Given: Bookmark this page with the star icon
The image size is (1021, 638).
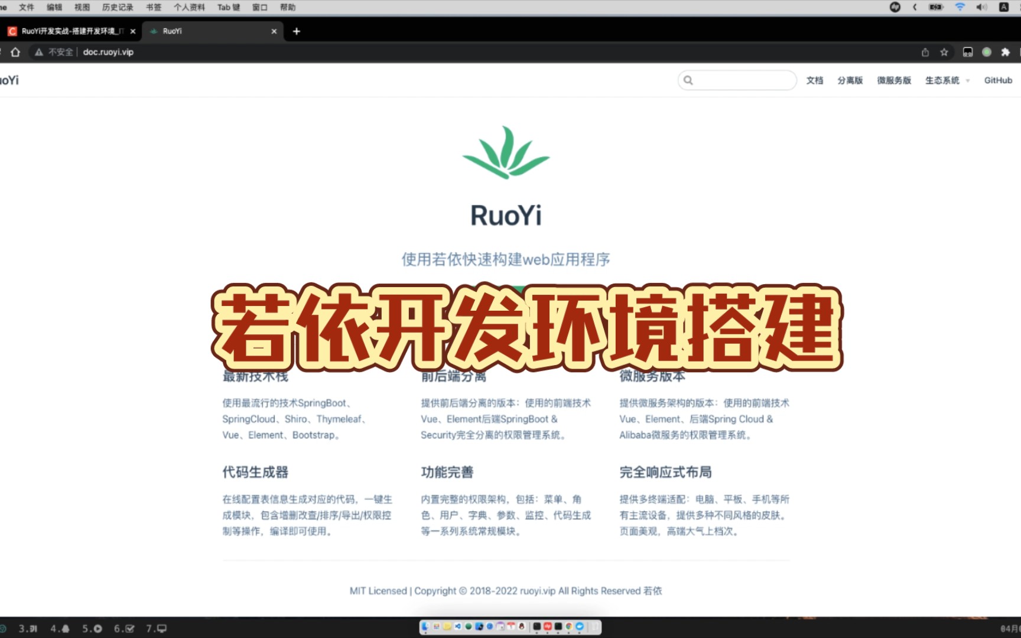Looking at the screenshot, I should 944,52.
